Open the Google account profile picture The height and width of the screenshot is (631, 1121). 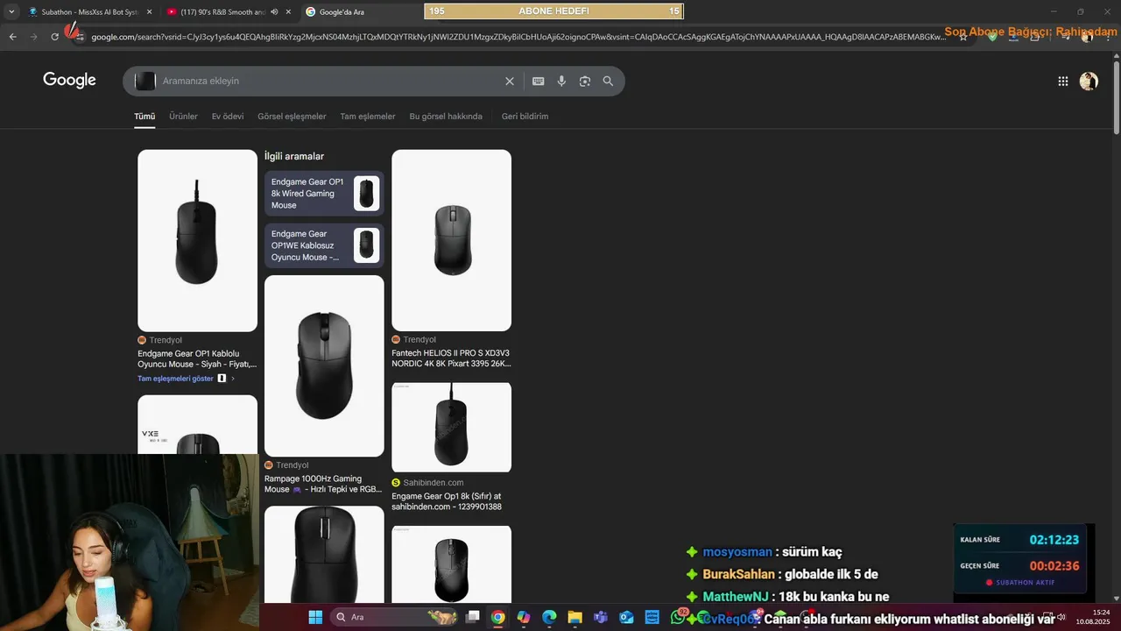tap(1089, 82)
